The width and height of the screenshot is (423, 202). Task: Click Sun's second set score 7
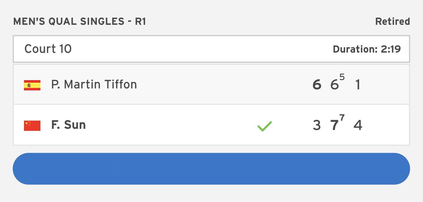(x=334, y=125)
